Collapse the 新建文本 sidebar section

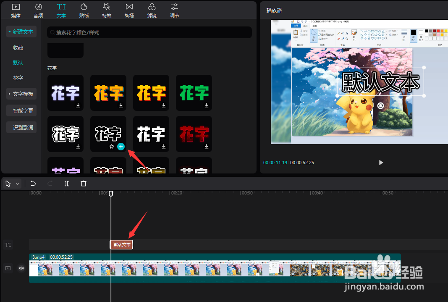[x=21, y=32]
